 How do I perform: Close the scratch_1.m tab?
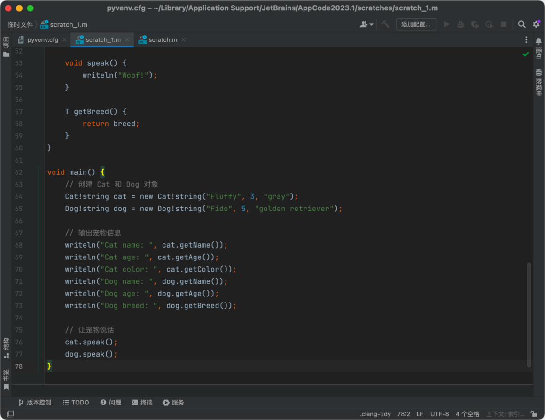click(x=127, y=40)
